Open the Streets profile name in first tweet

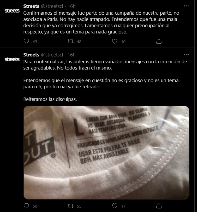coord(31,6)
